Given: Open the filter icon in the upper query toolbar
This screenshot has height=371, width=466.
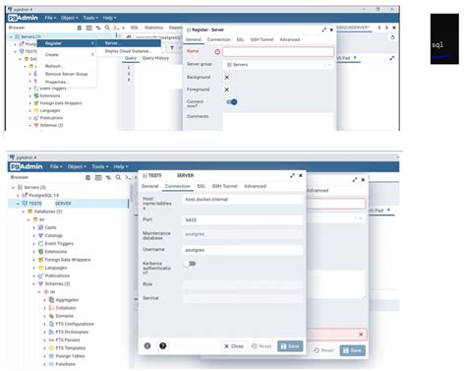Looking at the screenshot, I should (x=172, y=48).
